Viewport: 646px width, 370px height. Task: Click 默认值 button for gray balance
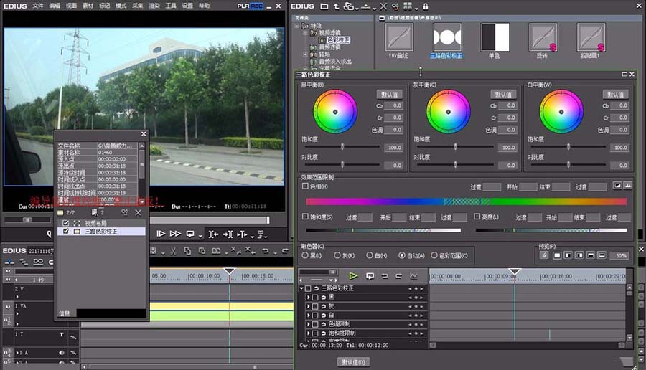point(503,94)
